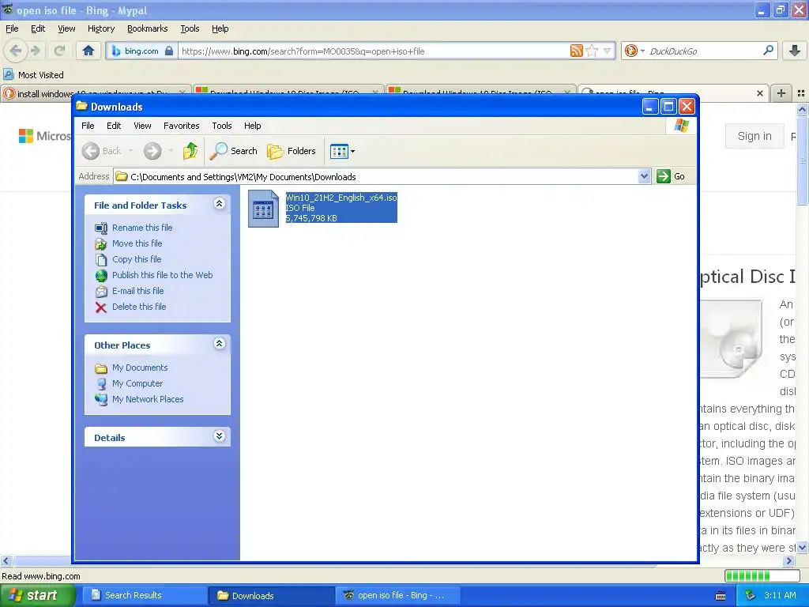809x607 pixels.
Task: Toggle the Folders pane button
Action: pos(291,151)
